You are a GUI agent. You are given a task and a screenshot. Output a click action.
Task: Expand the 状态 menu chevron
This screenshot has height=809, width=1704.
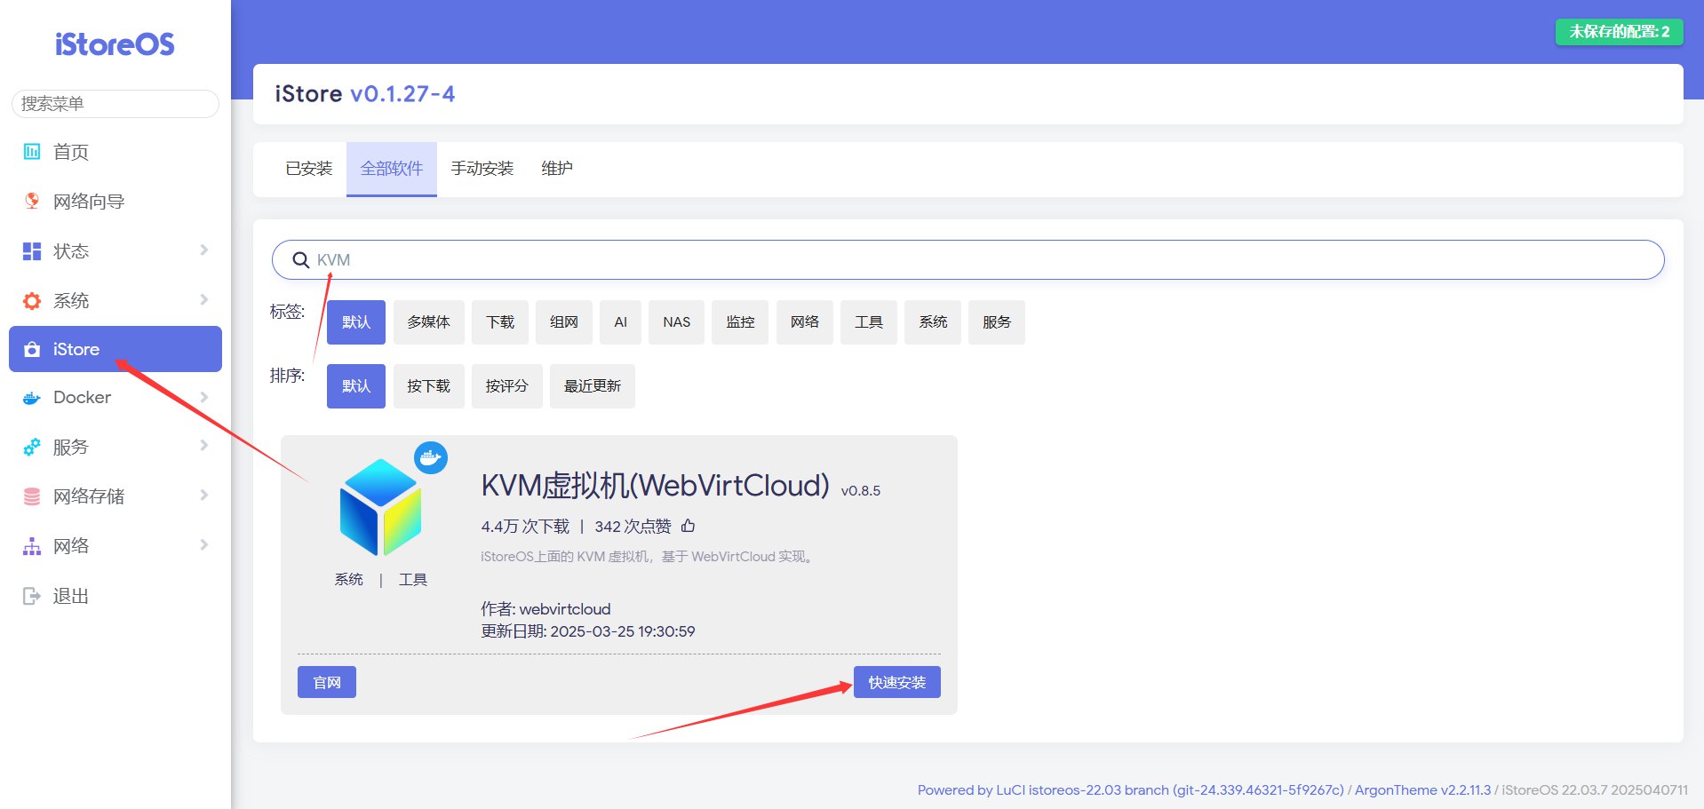pyautogui.click(x=203, y=250)
